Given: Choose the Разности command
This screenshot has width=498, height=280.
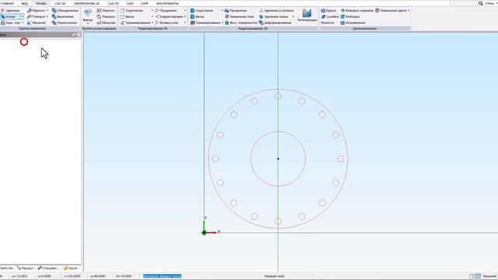Looking at the screenshot, I should click(x=327, y=23).
